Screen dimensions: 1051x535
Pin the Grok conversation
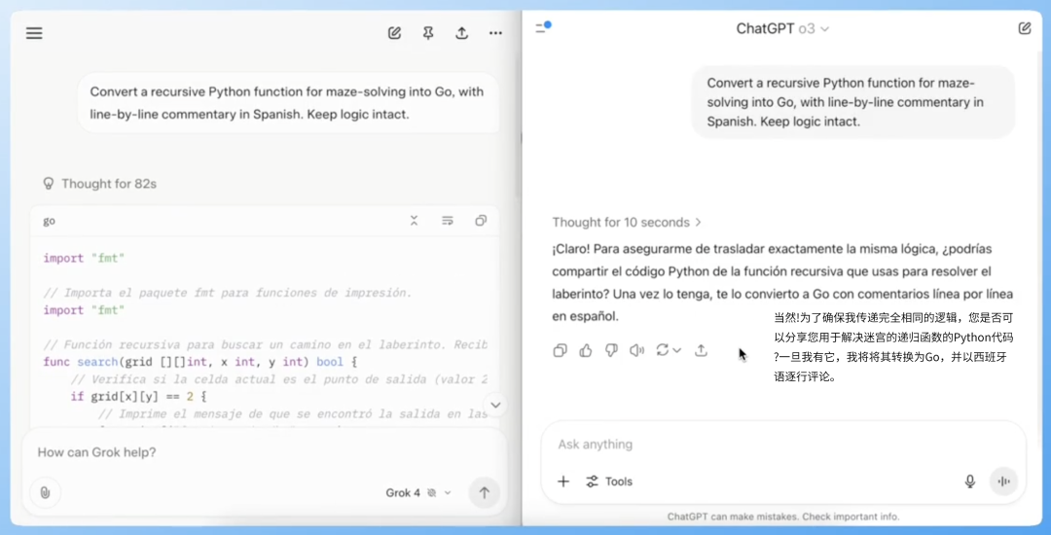(428, 33)
